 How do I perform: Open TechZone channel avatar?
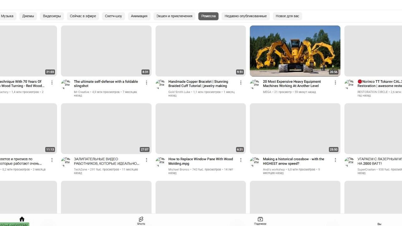point(66,162)
